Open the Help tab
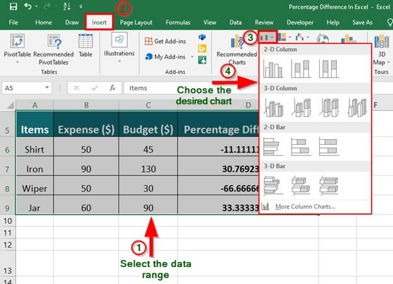The width and height of the screenshot is (393, 284). [333, 23]
